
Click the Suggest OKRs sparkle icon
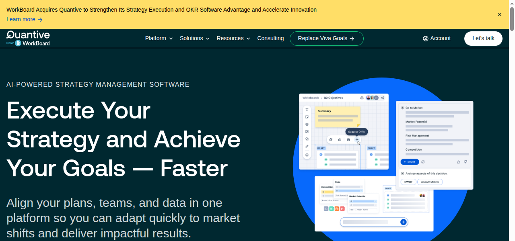[x=357, y=139]
